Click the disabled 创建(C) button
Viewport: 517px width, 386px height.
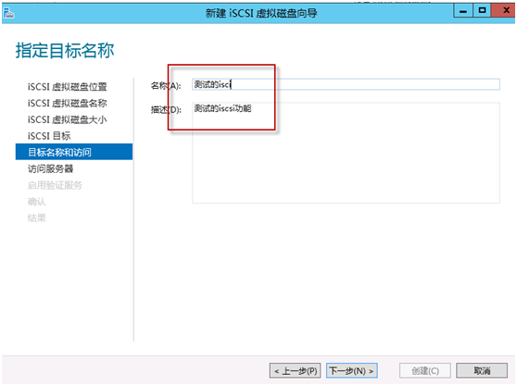(425, 371)
